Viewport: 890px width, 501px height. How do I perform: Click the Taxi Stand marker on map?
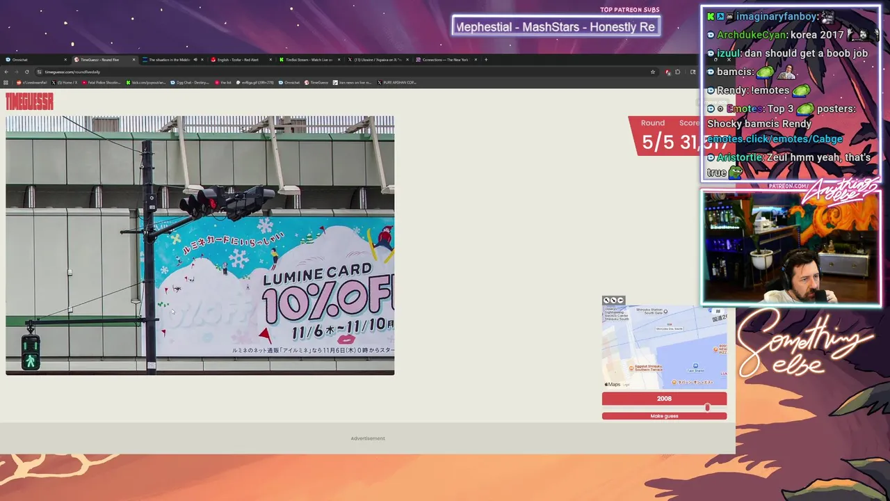pos(695,367)
